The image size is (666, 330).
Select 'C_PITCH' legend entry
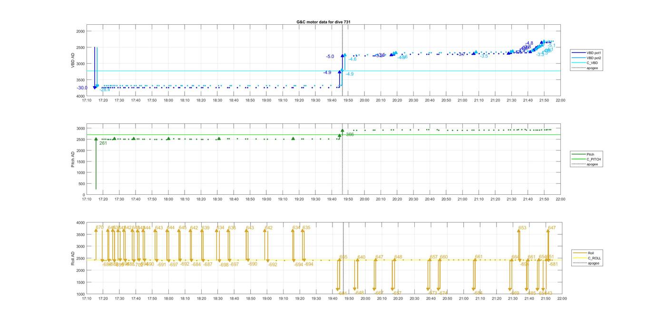pyautogui.click(x=586, y=159)
